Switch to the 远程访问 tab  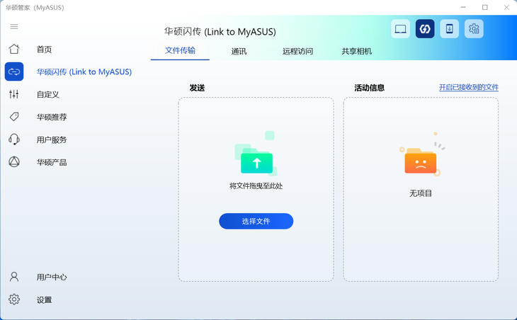[x=297, y=51]
